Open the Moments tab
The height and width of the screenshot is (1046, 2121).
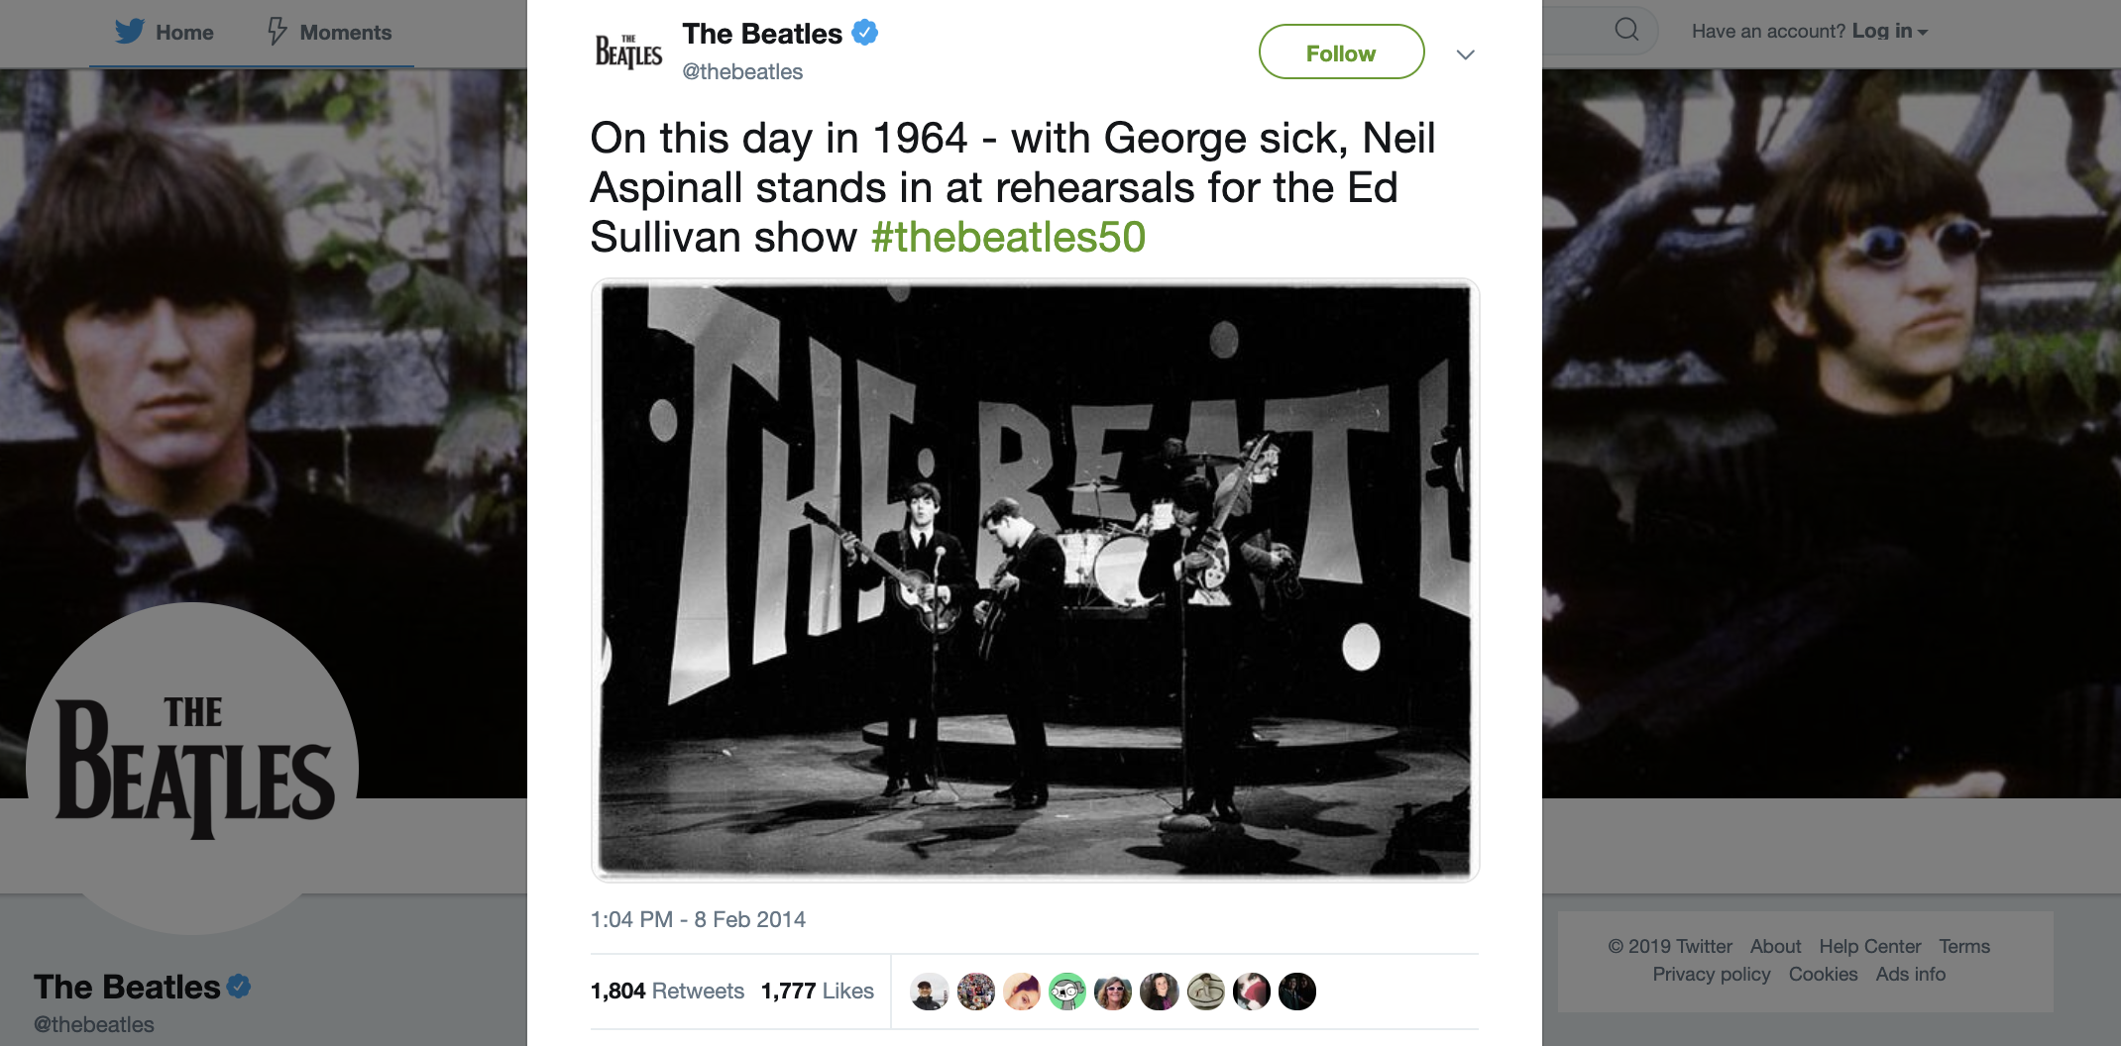[345, 33]
